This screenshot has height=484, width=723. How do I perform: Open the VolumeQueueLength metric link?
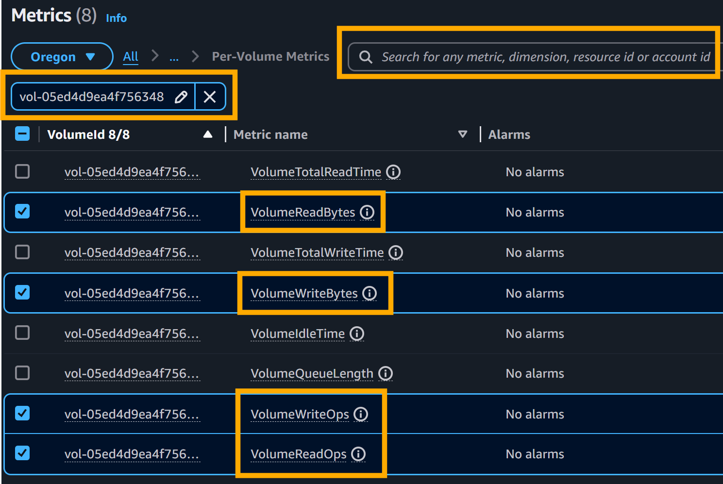click(312, 373)
